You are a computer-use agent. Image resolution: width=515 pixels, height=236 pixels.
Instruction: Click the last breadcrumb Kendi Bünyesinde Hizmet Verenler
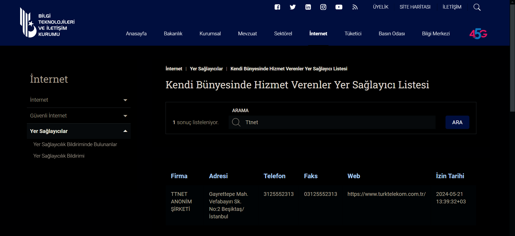pyautogui.click(x=289, y=69)
